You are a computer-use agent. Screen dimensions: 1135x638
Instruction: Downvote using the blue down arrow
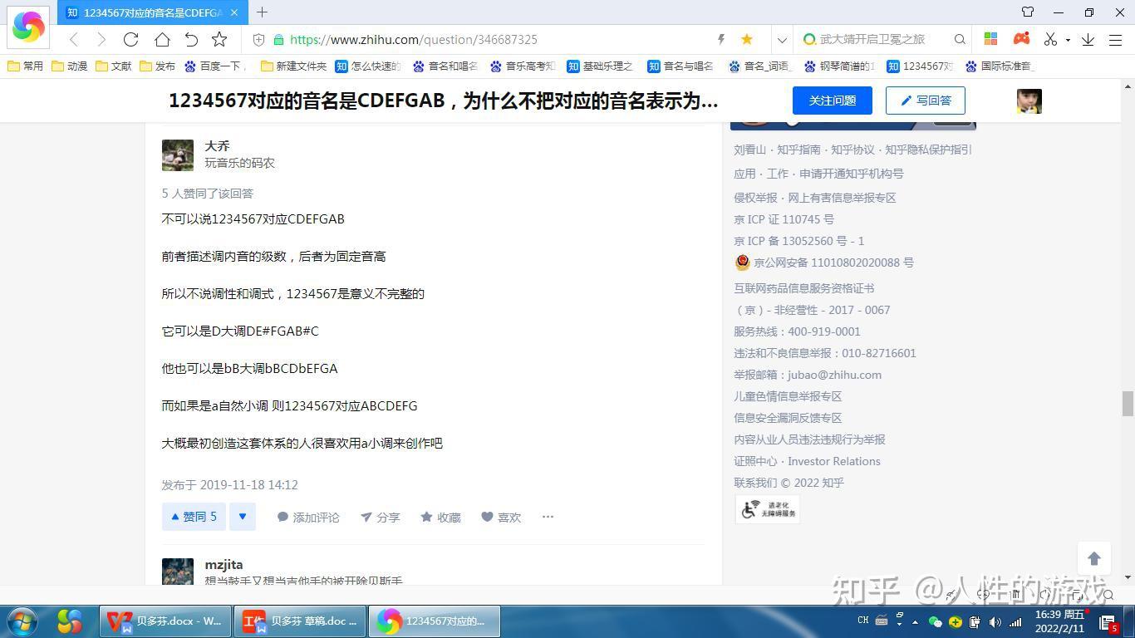pyautogui.click(x=243, y=516)
